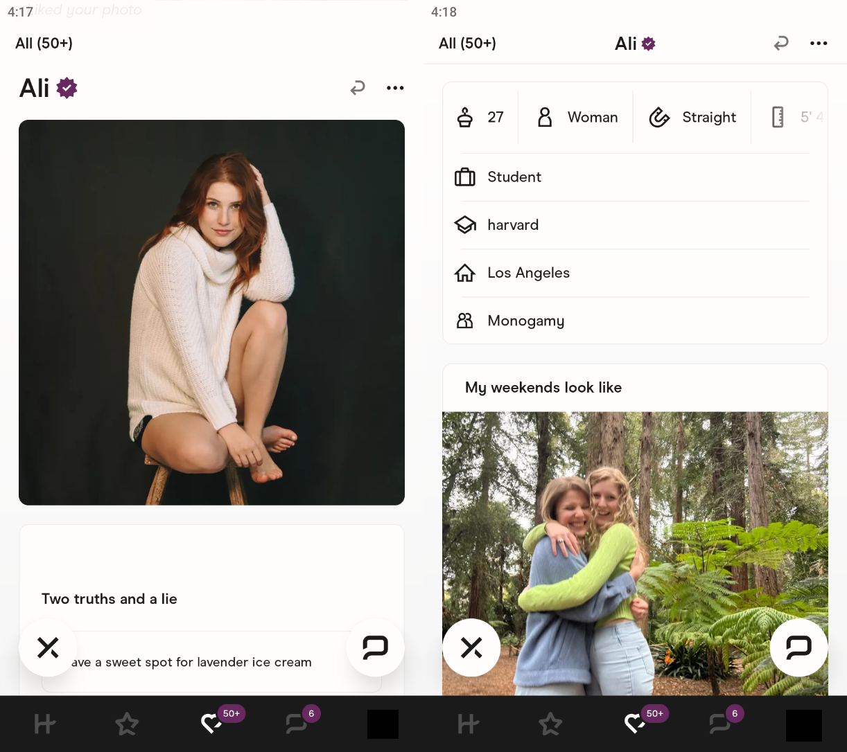Viewport: 847px width, 752px height.
Task: Open Hinge discover tab on right screen
Action: tap(469, 724)
